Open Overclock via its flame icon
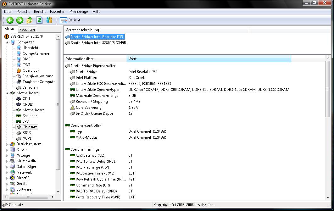This screenshot has width=334, height=211. (x=19, y=70)
